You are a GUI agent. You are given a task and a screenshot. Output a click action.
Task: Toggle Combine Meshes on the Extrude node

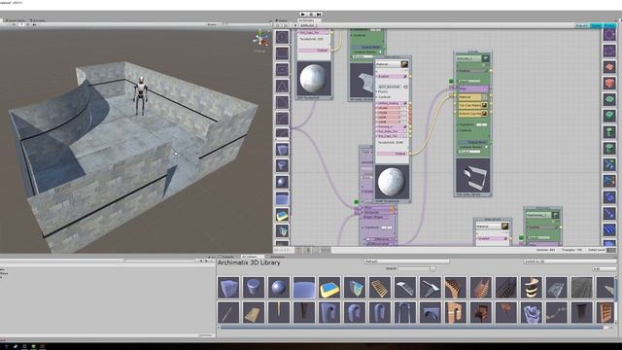(x=487, y=147)
